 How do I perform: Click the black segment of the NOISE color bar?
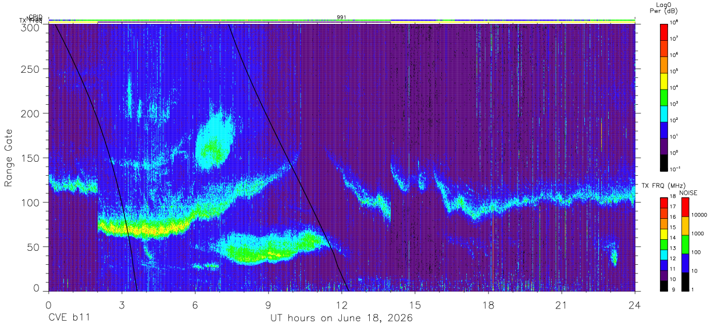pyautogui.click(x=684, y=281)
